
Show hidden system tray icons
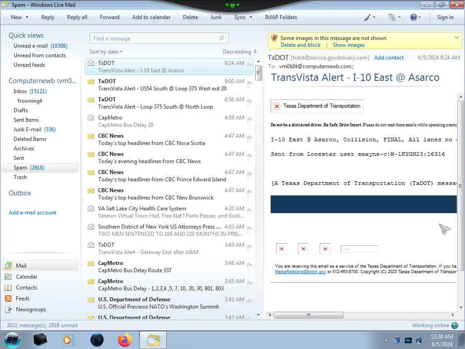(386, 340)
